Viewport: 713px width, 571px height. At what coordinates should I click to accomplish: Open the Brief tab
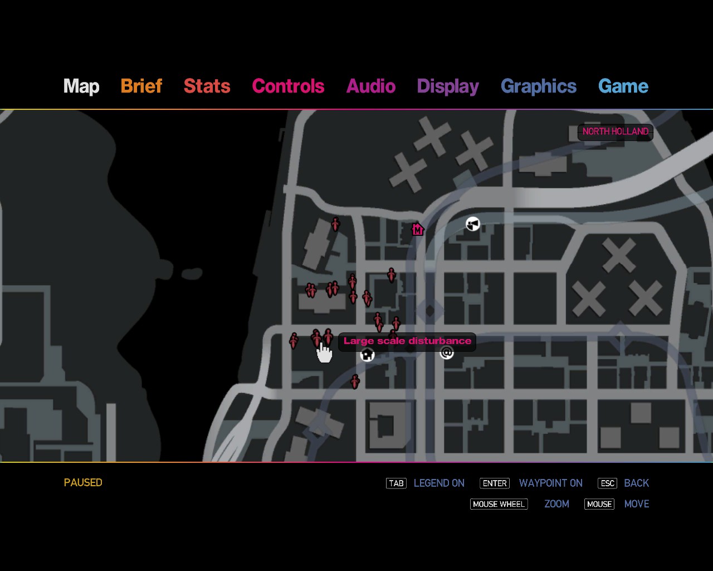tap(141, 86)
